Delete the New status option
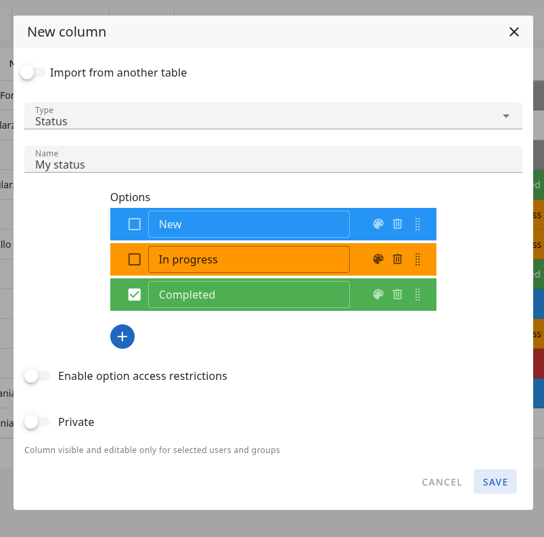Screen dimensions: 544x537 click(398, 224)
